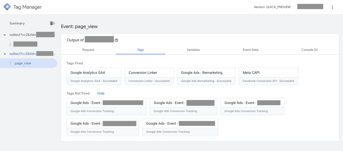
Task: Hide the Tags Not Fired section
Action: pos(101,94)
